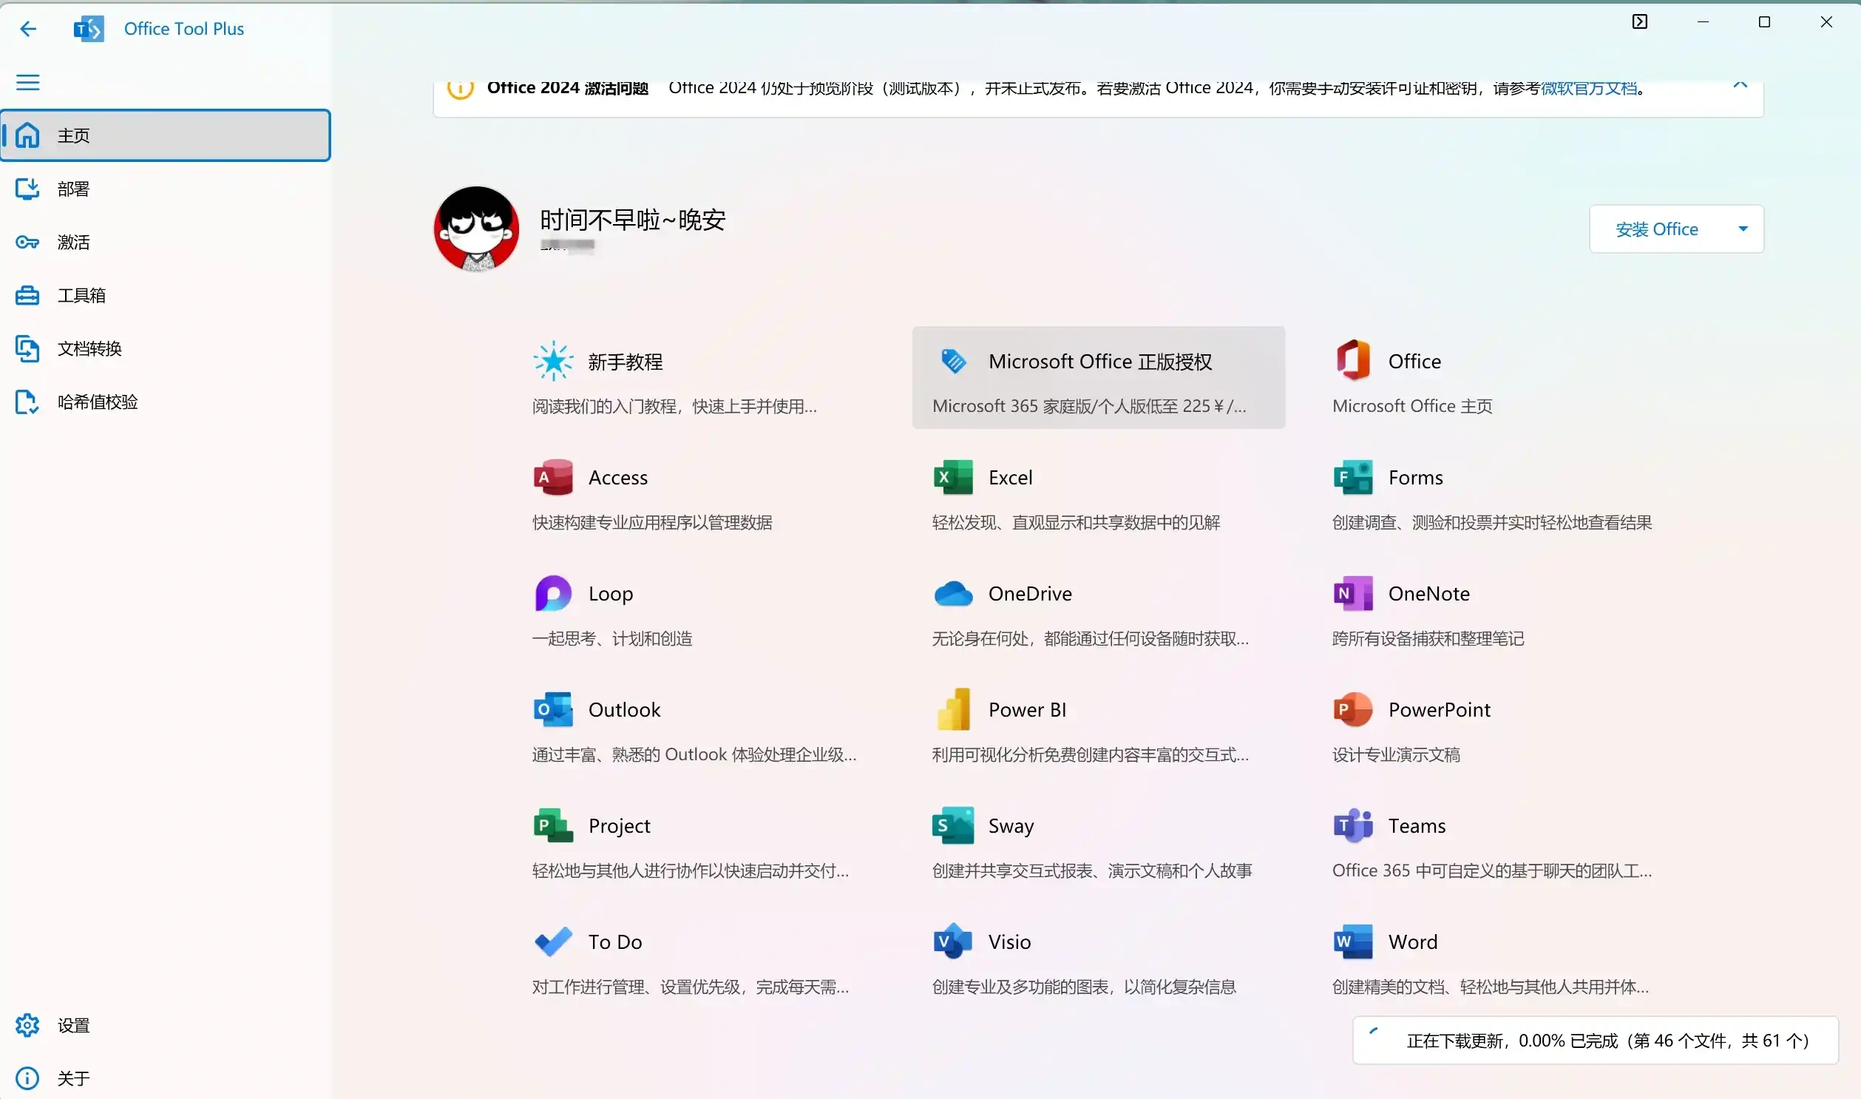
Task: Click the blurred username under the greeting
Action: pyautogui.click(x=567, y=245)
